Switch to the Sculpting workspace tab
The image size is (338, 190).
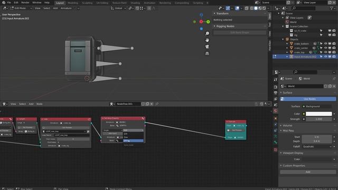[x=87, y=3]
